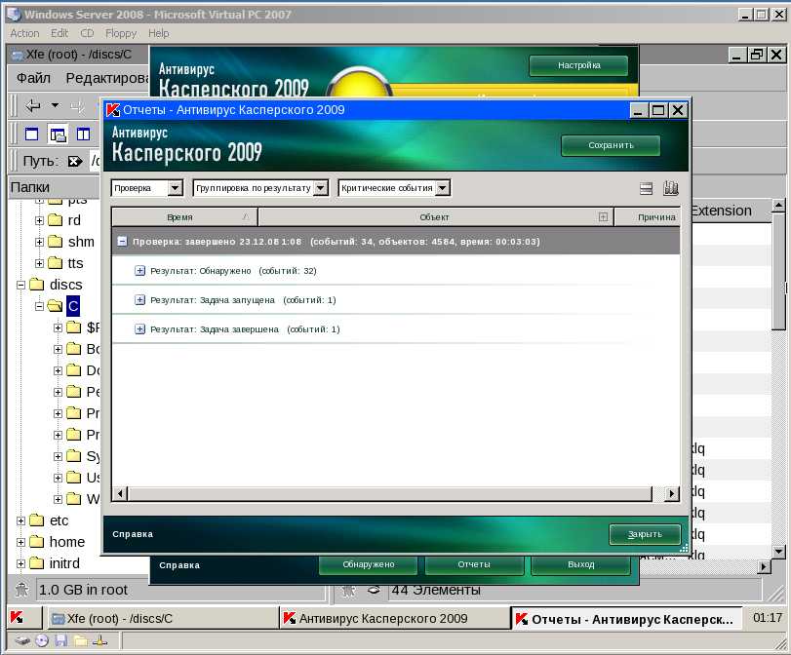Click Отчеты button in Kaspersky main window
Screen dimensions: 791x655
[474, 564]
